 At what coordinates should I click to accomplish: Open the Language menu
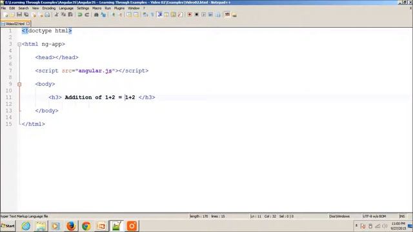[66, 8]
